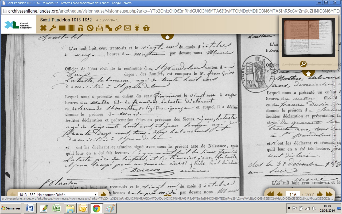Click the magnifier under the thumbnail preview
The height and width of the screenshot is (214, 342).
(303, 64)
